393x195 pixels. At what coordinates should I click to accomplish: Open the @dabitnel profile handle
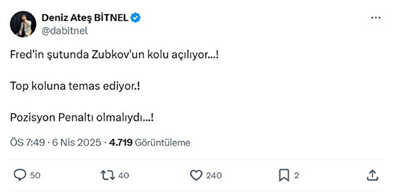point(64,31)
